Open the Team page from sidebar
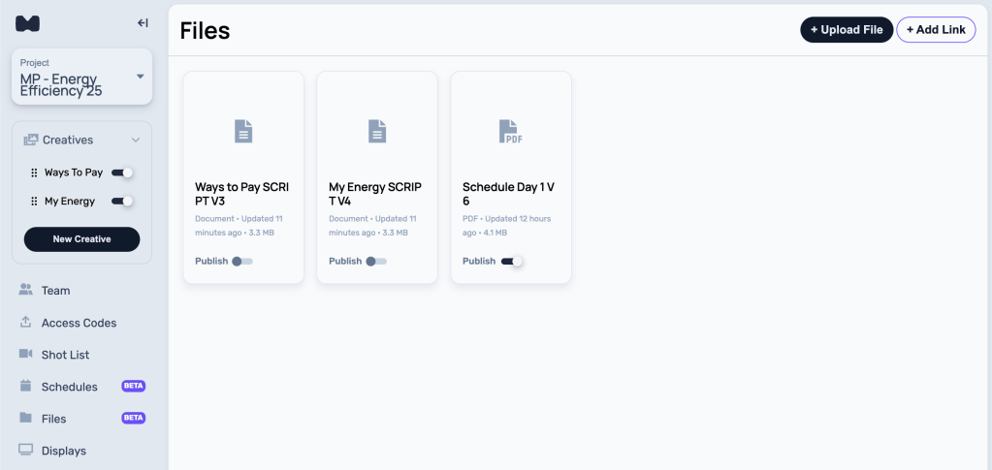This screenshot has width=992, height=470. [x=55, y=291]
